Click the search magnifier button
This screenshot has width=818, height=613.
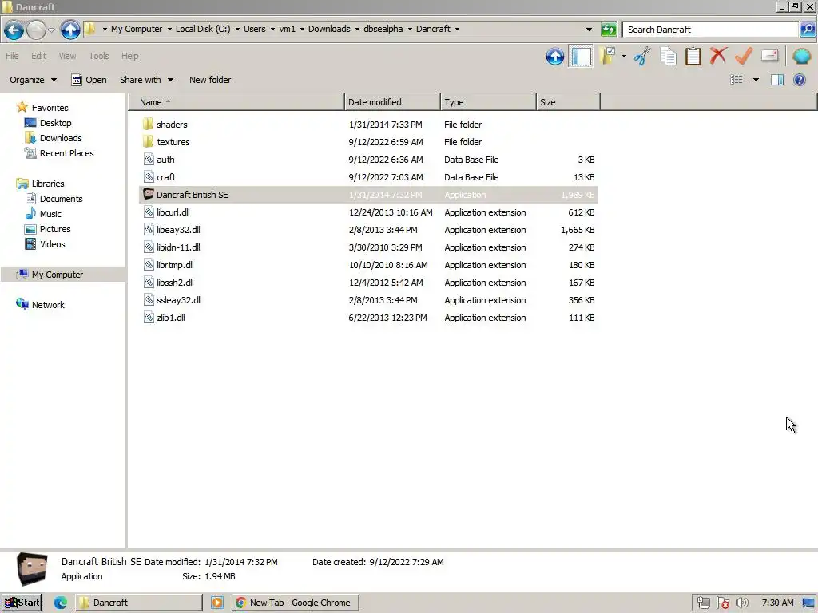click(807, 30)
